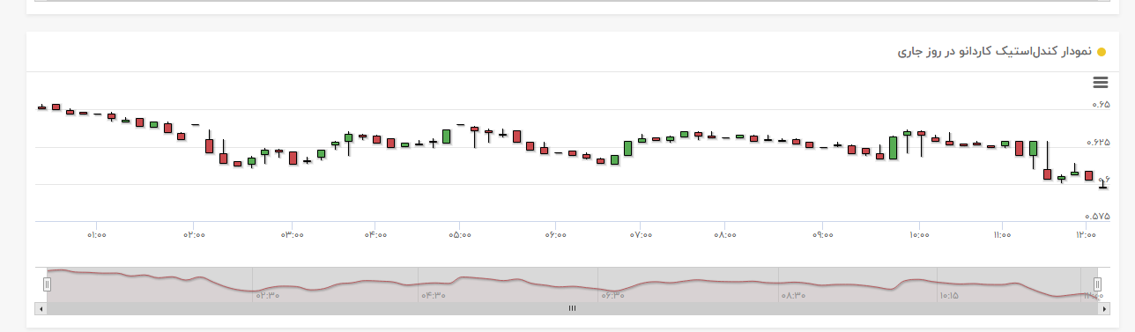
Task: Click the navigator's left range handle
Action: pos(48,284)
